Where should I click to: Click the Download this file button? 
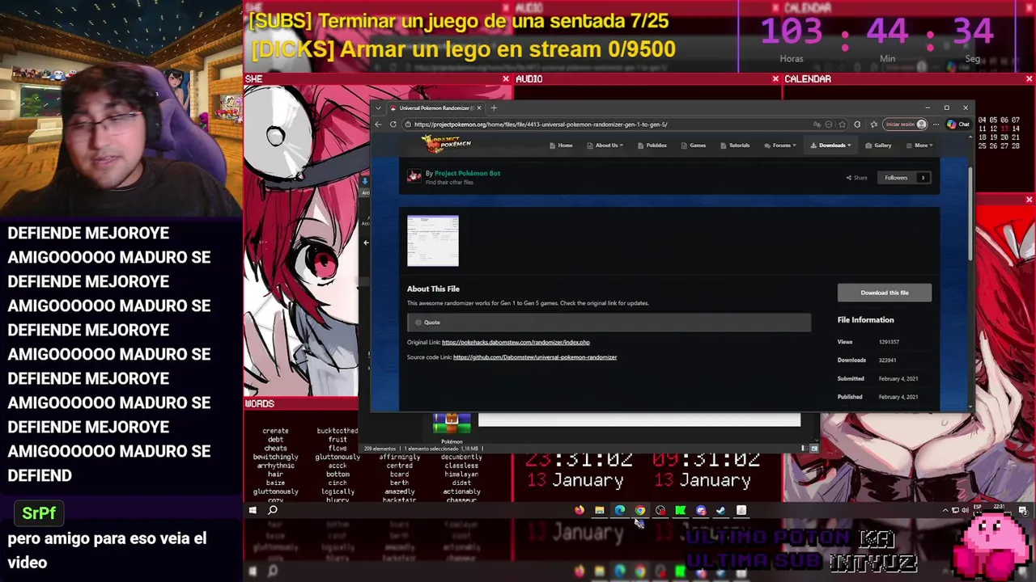(885, 293)
